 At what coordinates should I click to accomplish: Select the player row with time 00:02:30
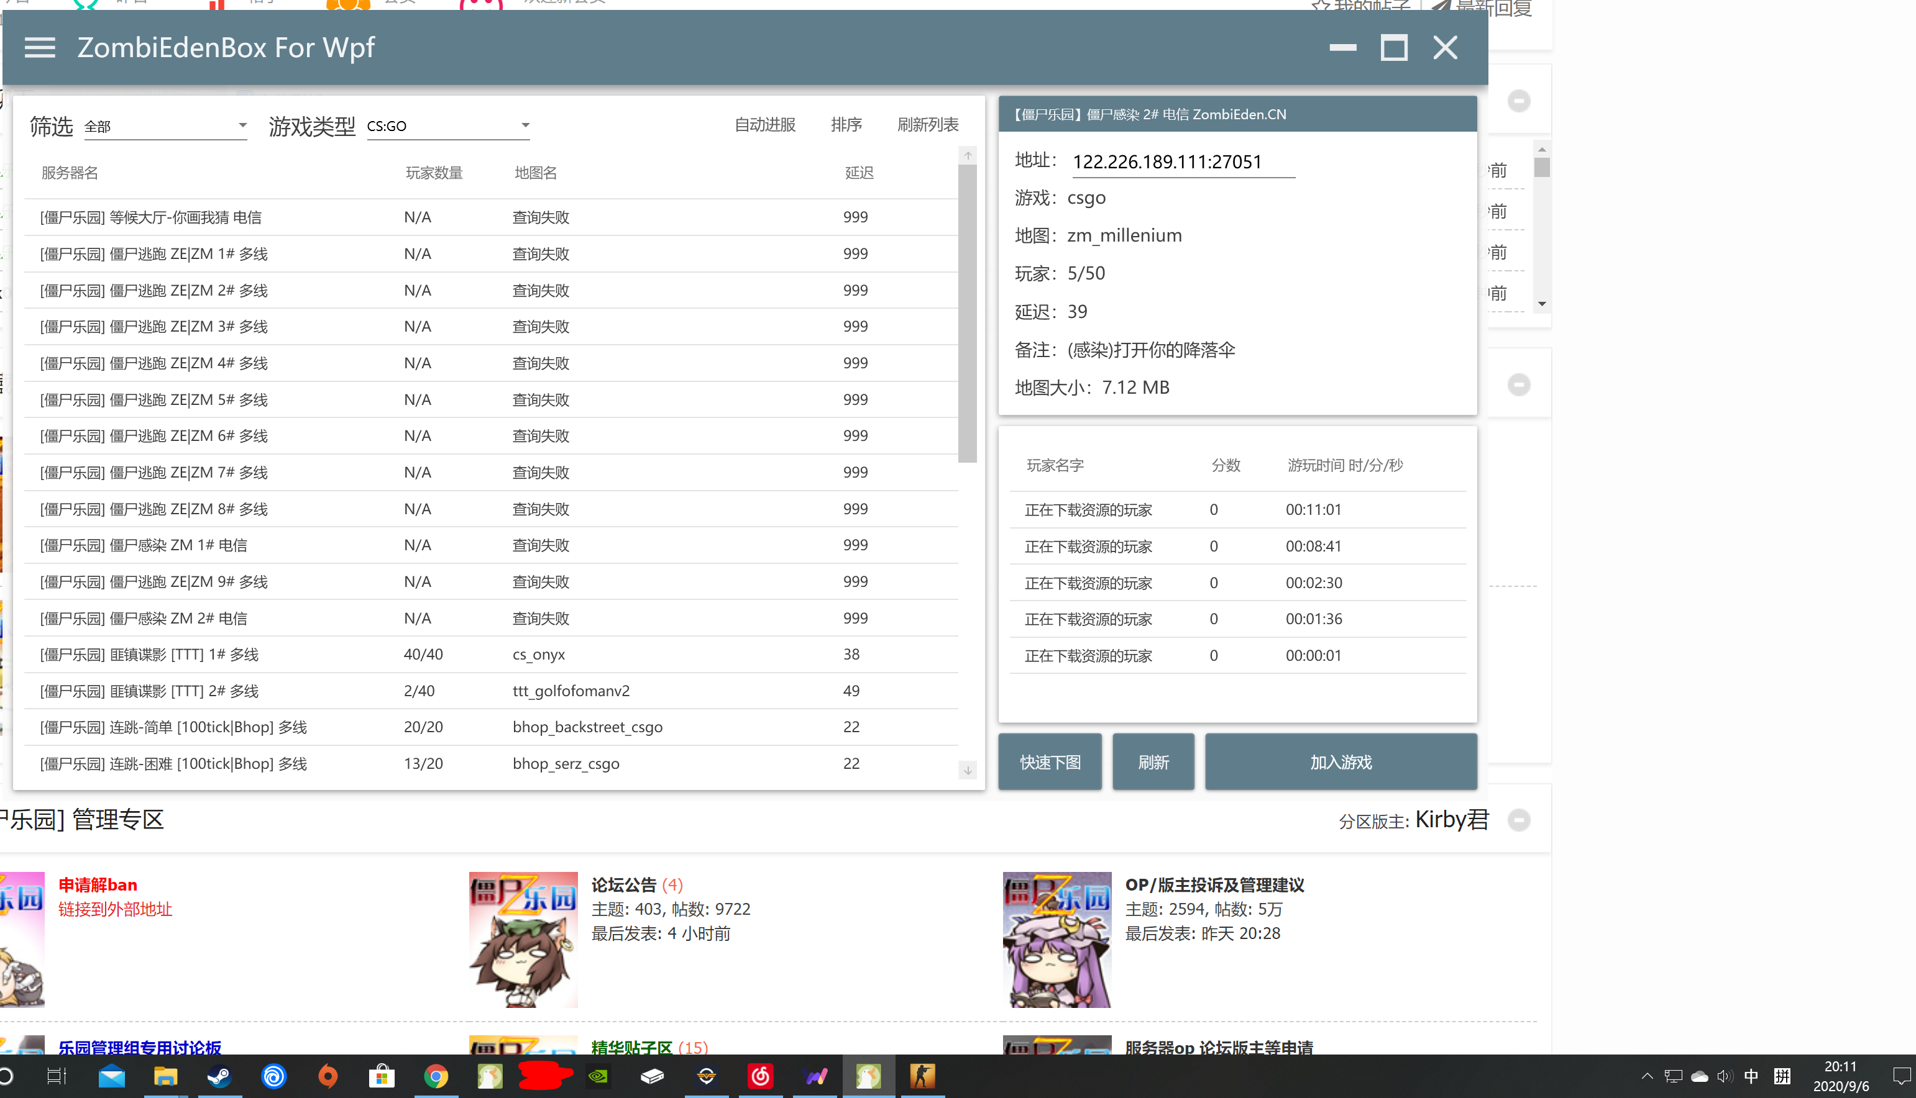pos(1237,583)
